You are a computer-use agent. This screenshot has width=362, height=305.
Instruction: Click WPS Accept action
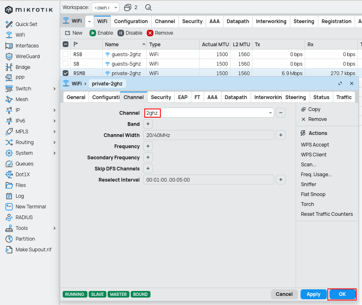(x=315, y=144)
